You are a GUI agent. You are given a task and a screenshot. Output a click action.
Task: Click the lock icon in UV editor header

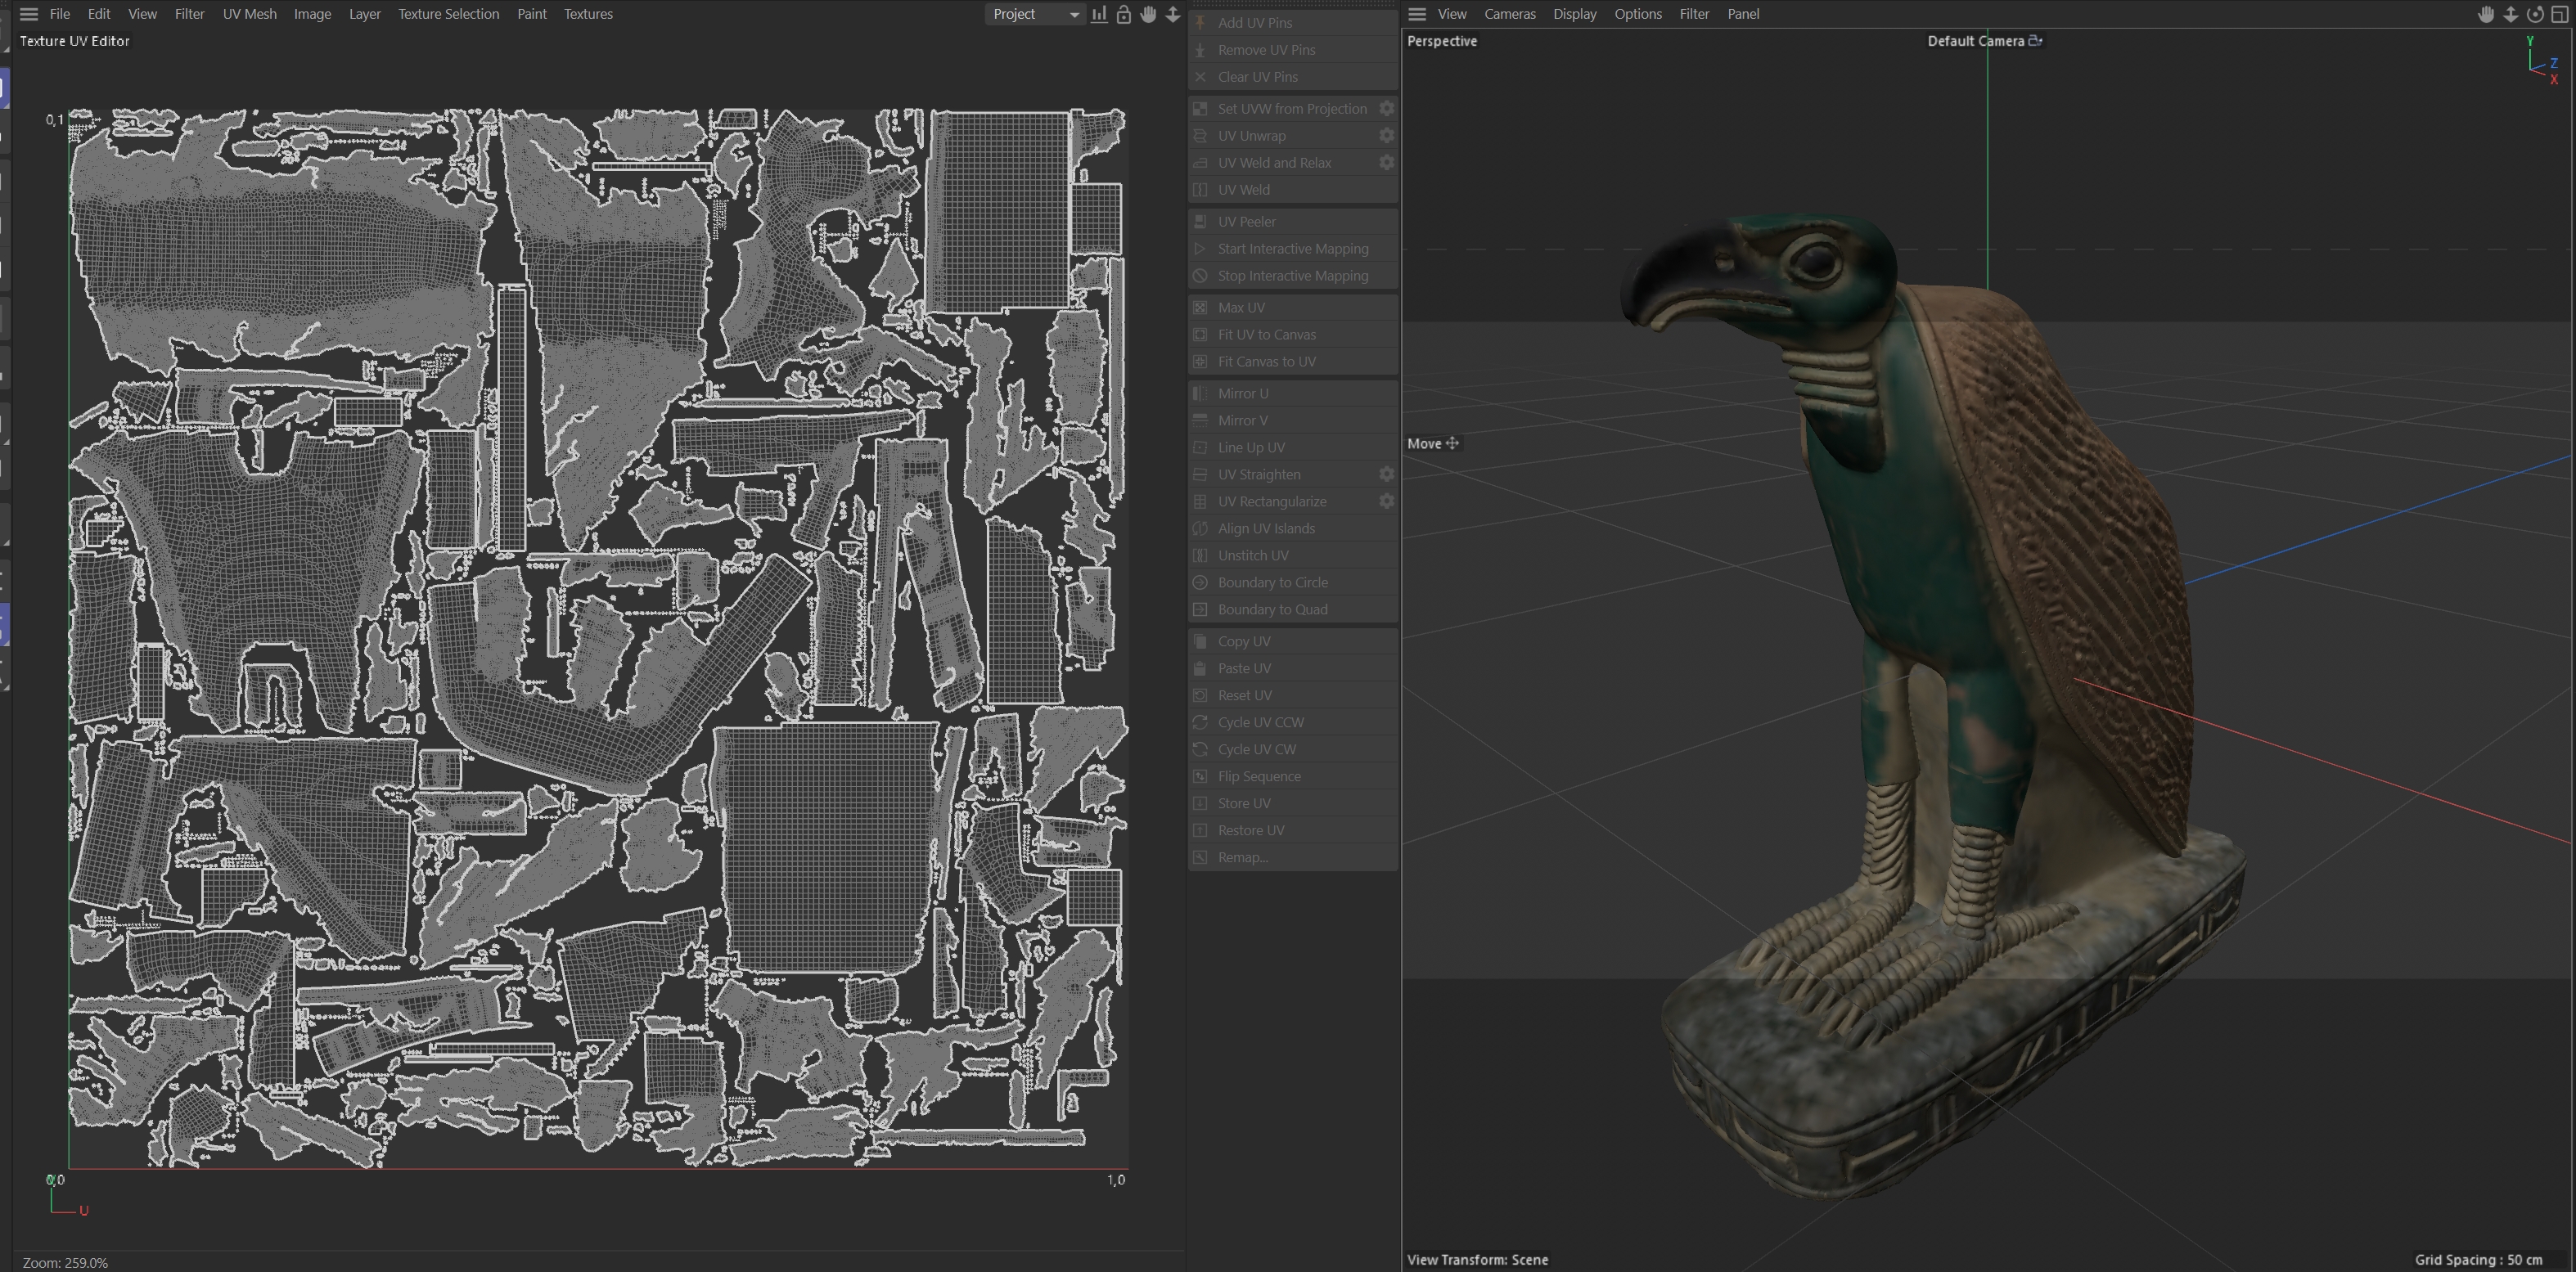coord(1123,14)
